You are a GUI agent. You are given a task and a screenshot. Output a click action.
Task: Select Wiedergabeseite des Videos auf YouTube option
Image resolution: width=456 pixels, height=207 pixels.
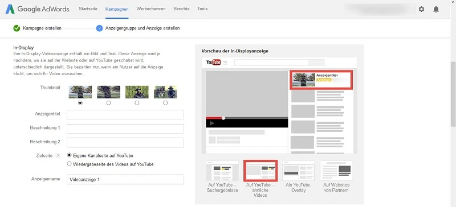coord(69,164)
